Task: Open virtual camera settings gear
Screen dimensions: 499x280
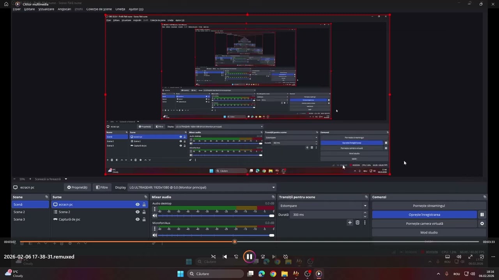Action: point(482,224)
